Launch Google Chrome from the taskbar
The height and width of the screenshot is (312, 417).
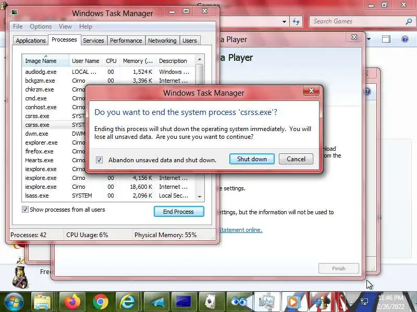(101, 302)
